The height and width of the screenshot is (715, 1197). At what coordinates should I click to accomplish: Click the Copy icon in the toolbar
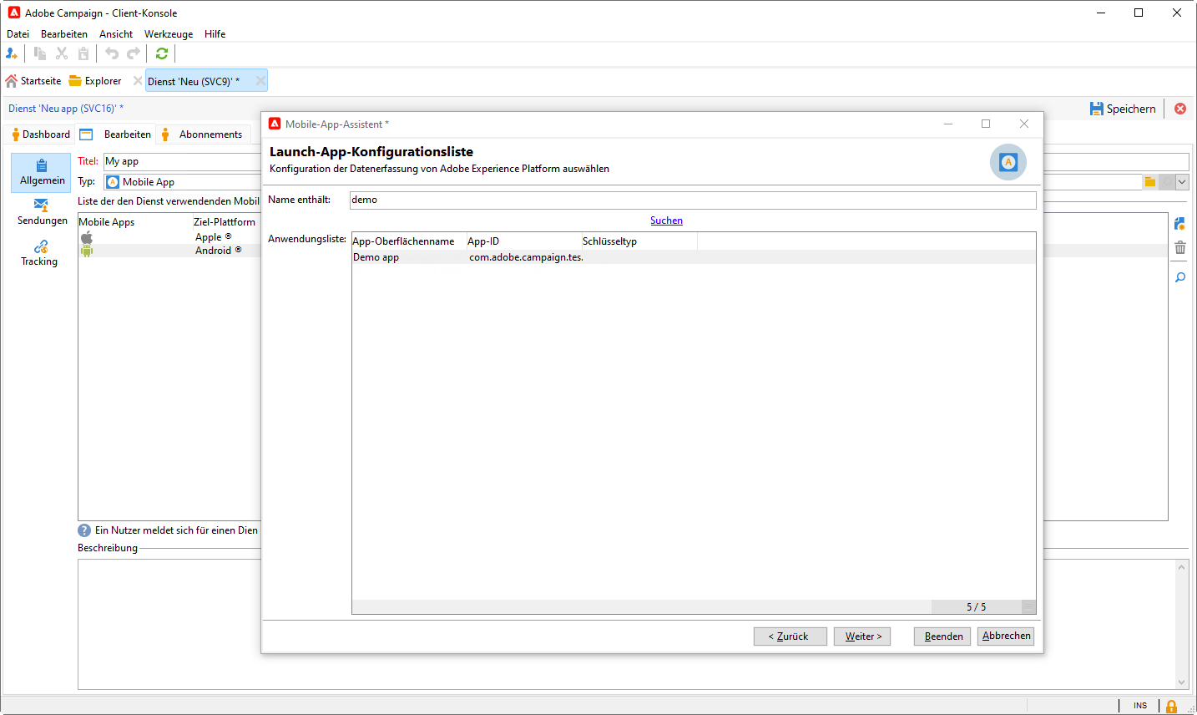[39, 53]
